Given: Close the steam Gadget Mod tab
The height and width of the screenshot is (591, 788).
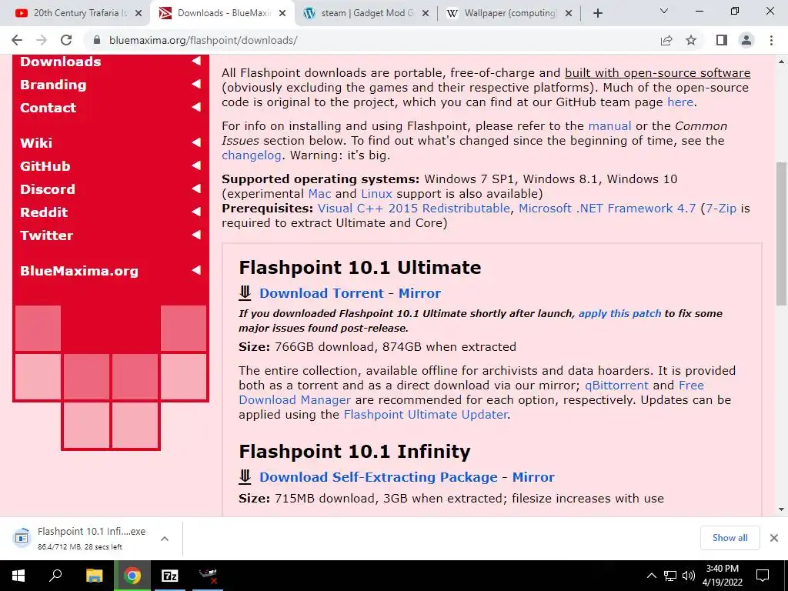Looking at the screenshot, I should tap(425, 14).
